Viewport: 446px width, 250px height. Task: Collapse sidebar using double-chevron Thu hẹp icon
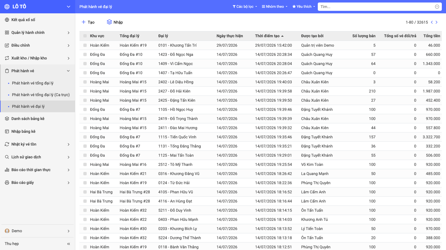click(69, 244)
